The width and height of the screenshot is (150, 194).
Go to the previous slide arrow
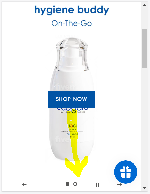(24, 185)
